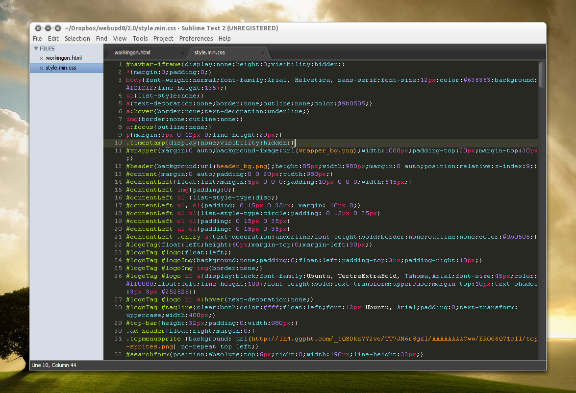Select style.min.css in the sidebar
576x393 pixels.
(x=61, y=68)
